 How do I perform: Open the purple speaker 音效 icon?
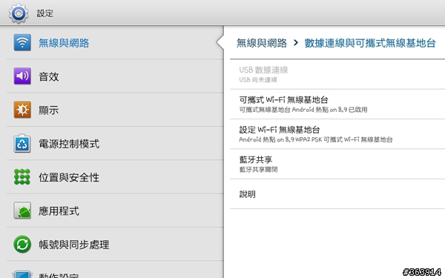pos(22,76)
